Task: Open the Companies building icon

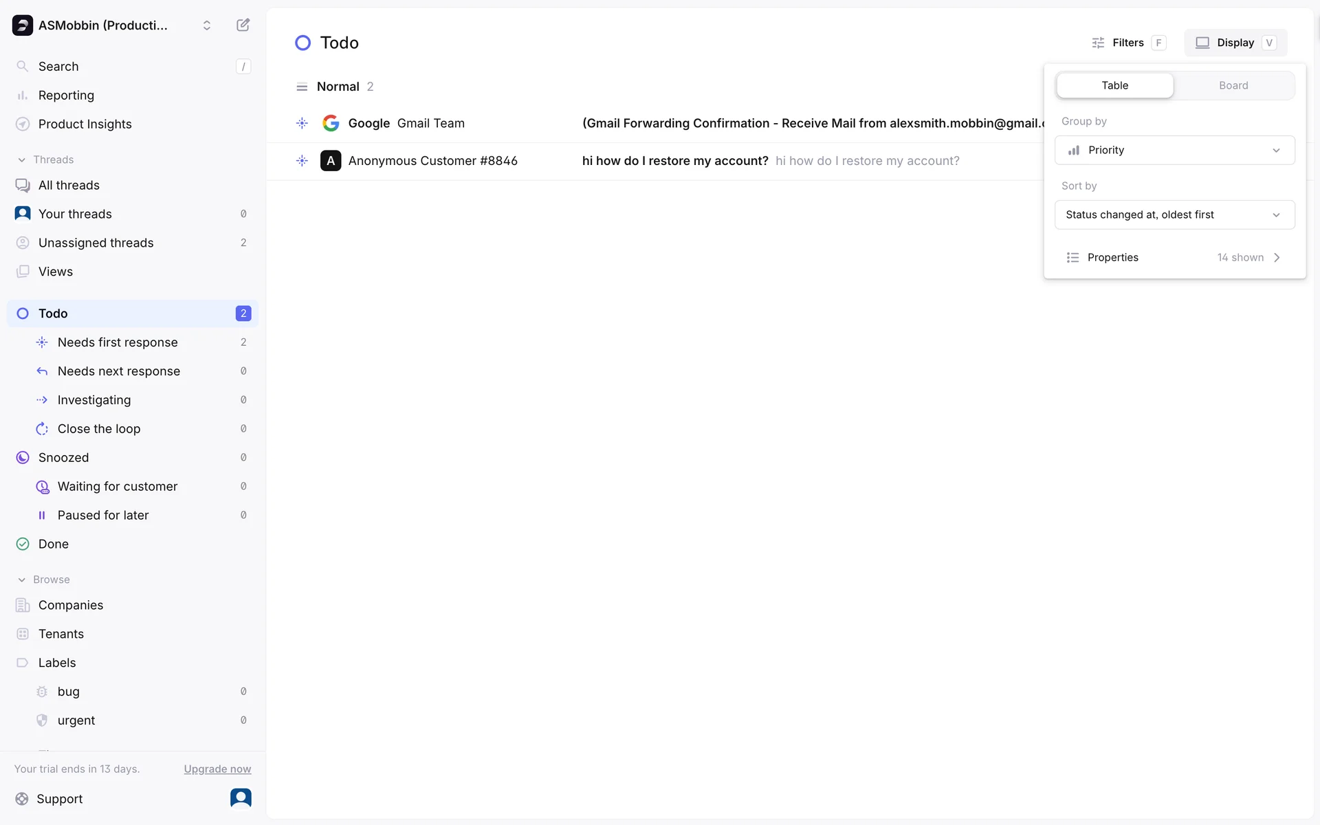Action: [x=23, y=605]
